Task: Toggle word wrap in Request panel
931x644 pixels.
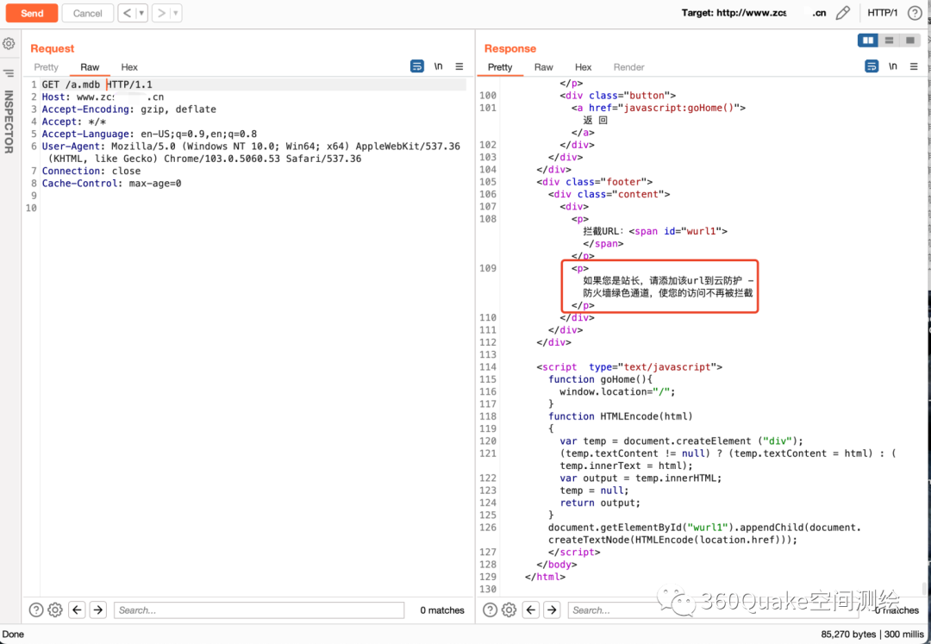Action: 417,66
